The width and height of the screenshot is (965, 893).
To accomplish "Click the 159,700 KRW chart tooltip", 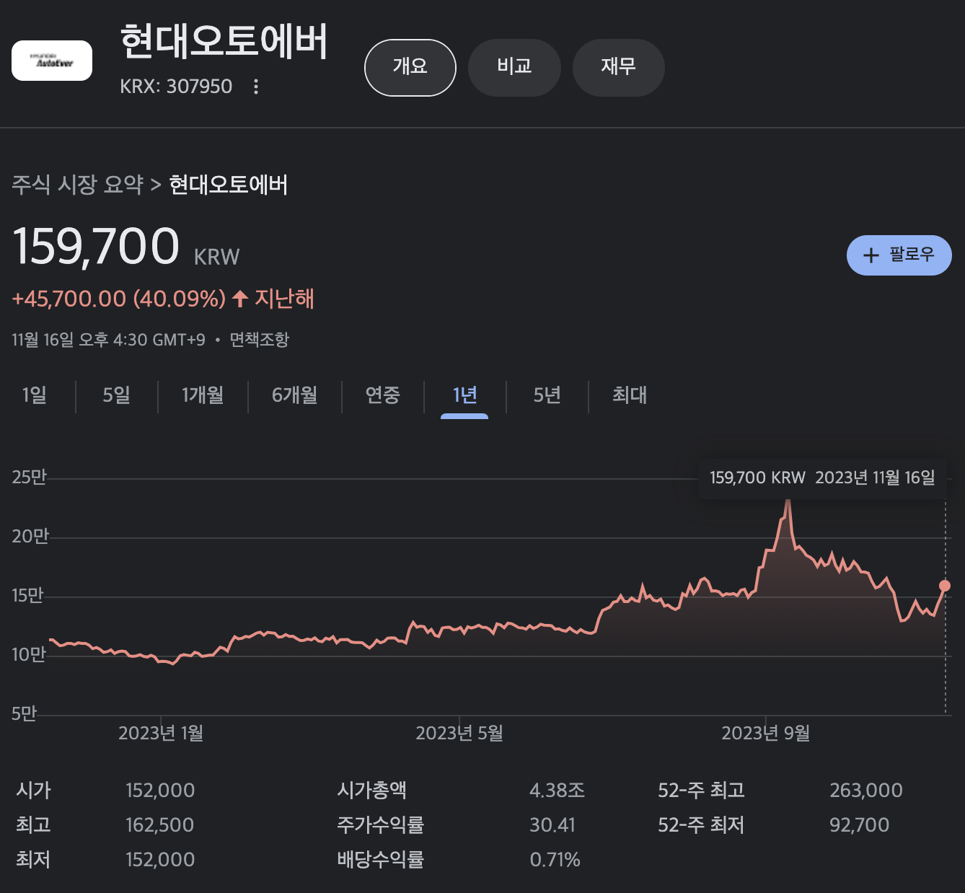I will 822,478.
